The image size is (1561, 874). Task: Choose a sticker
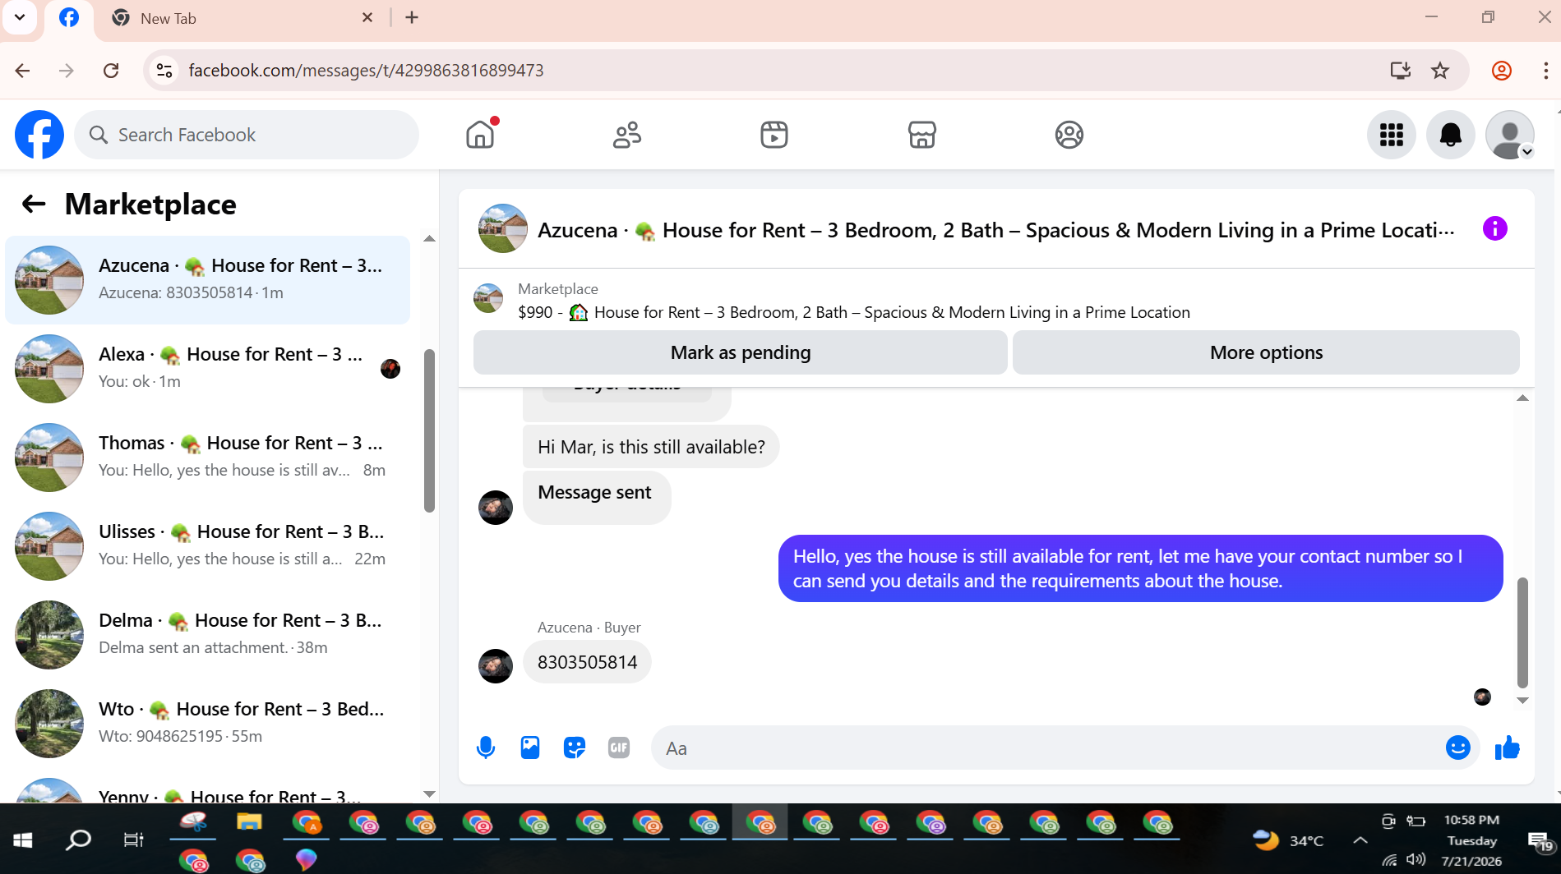coord(575,747)
